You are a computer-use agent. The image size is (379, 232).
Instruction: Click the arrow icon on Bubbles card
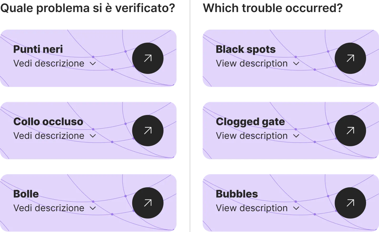coord(350,203)
